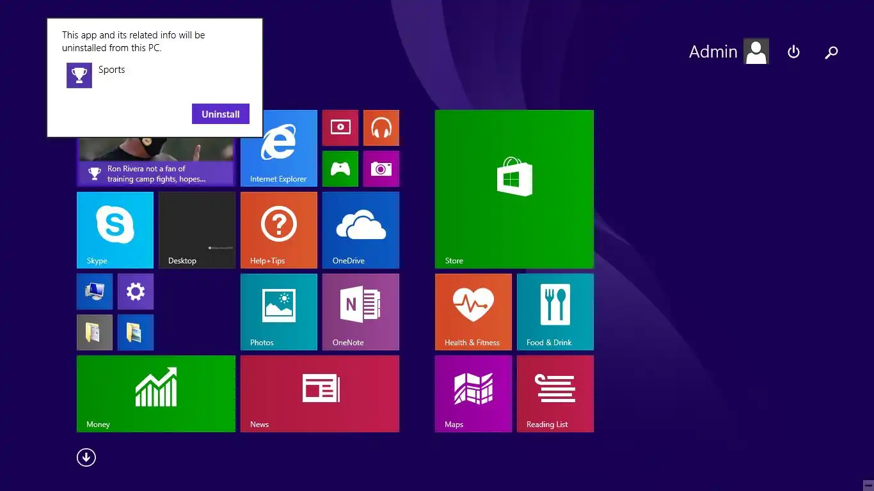Click the search magnifier icon
The width and height of the screenshot is (874, 491).
click(831, 52)
